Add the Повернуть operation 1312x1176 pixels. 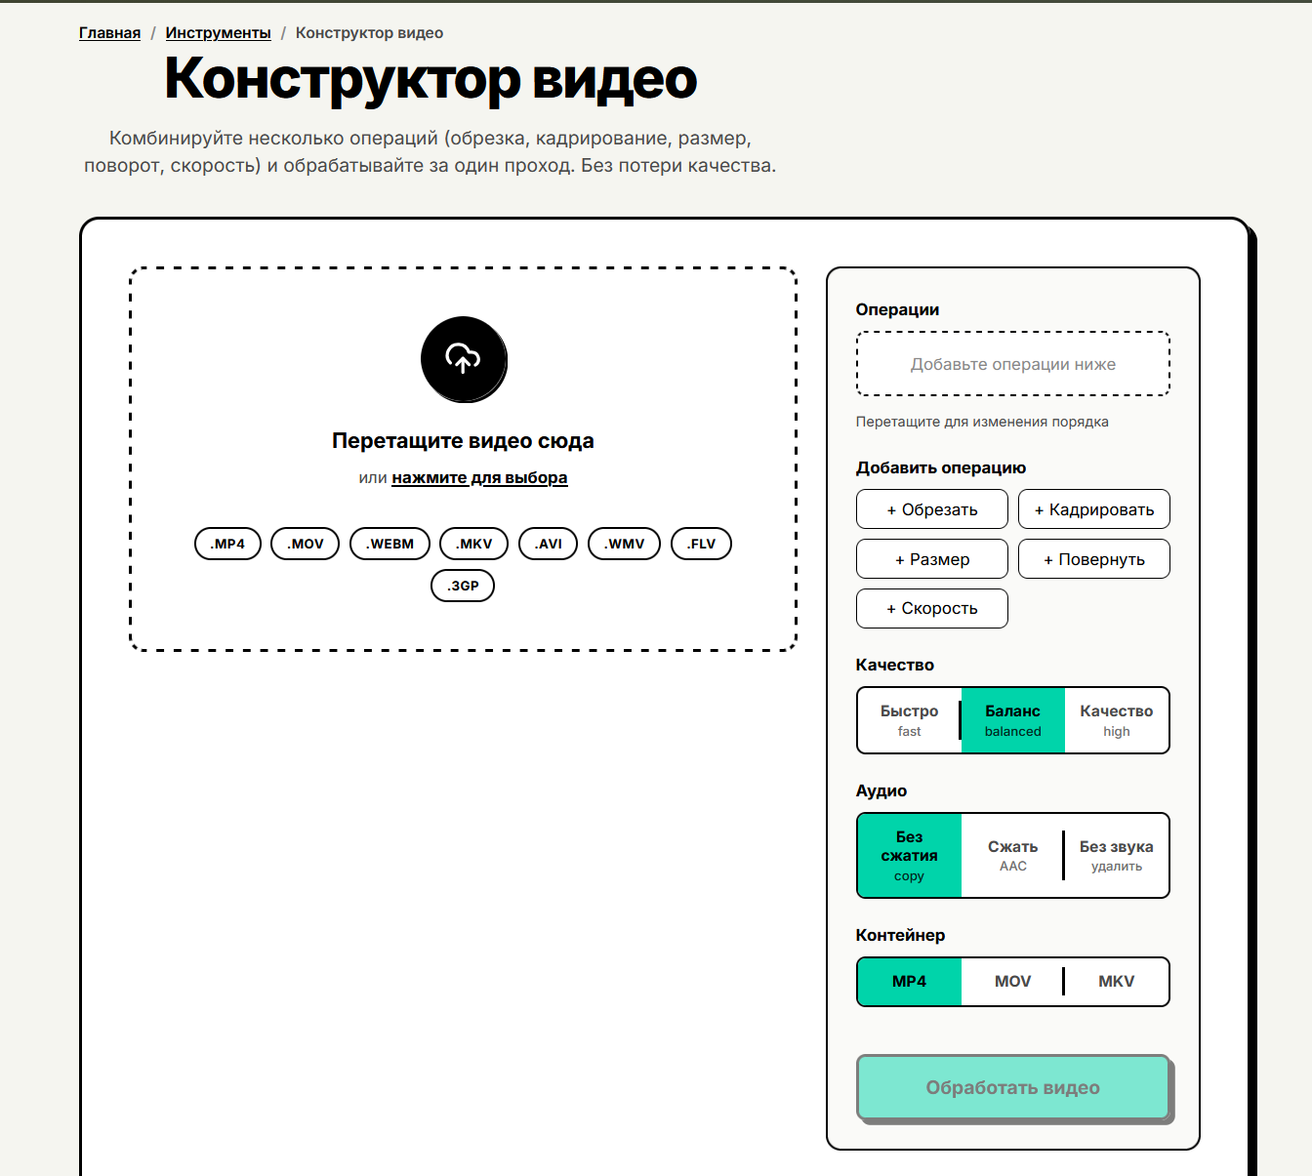click(x=1093, y=559)
